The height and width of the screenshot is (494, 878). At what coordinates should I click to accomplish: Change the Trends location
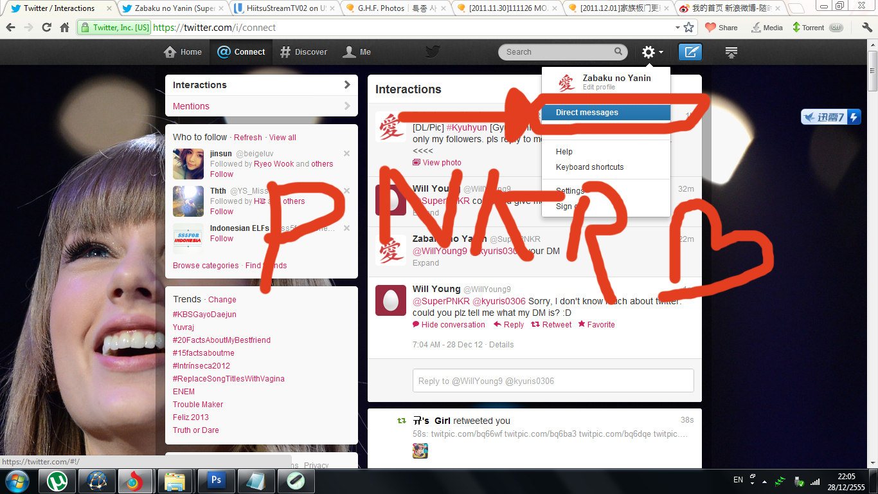(222, 300)
